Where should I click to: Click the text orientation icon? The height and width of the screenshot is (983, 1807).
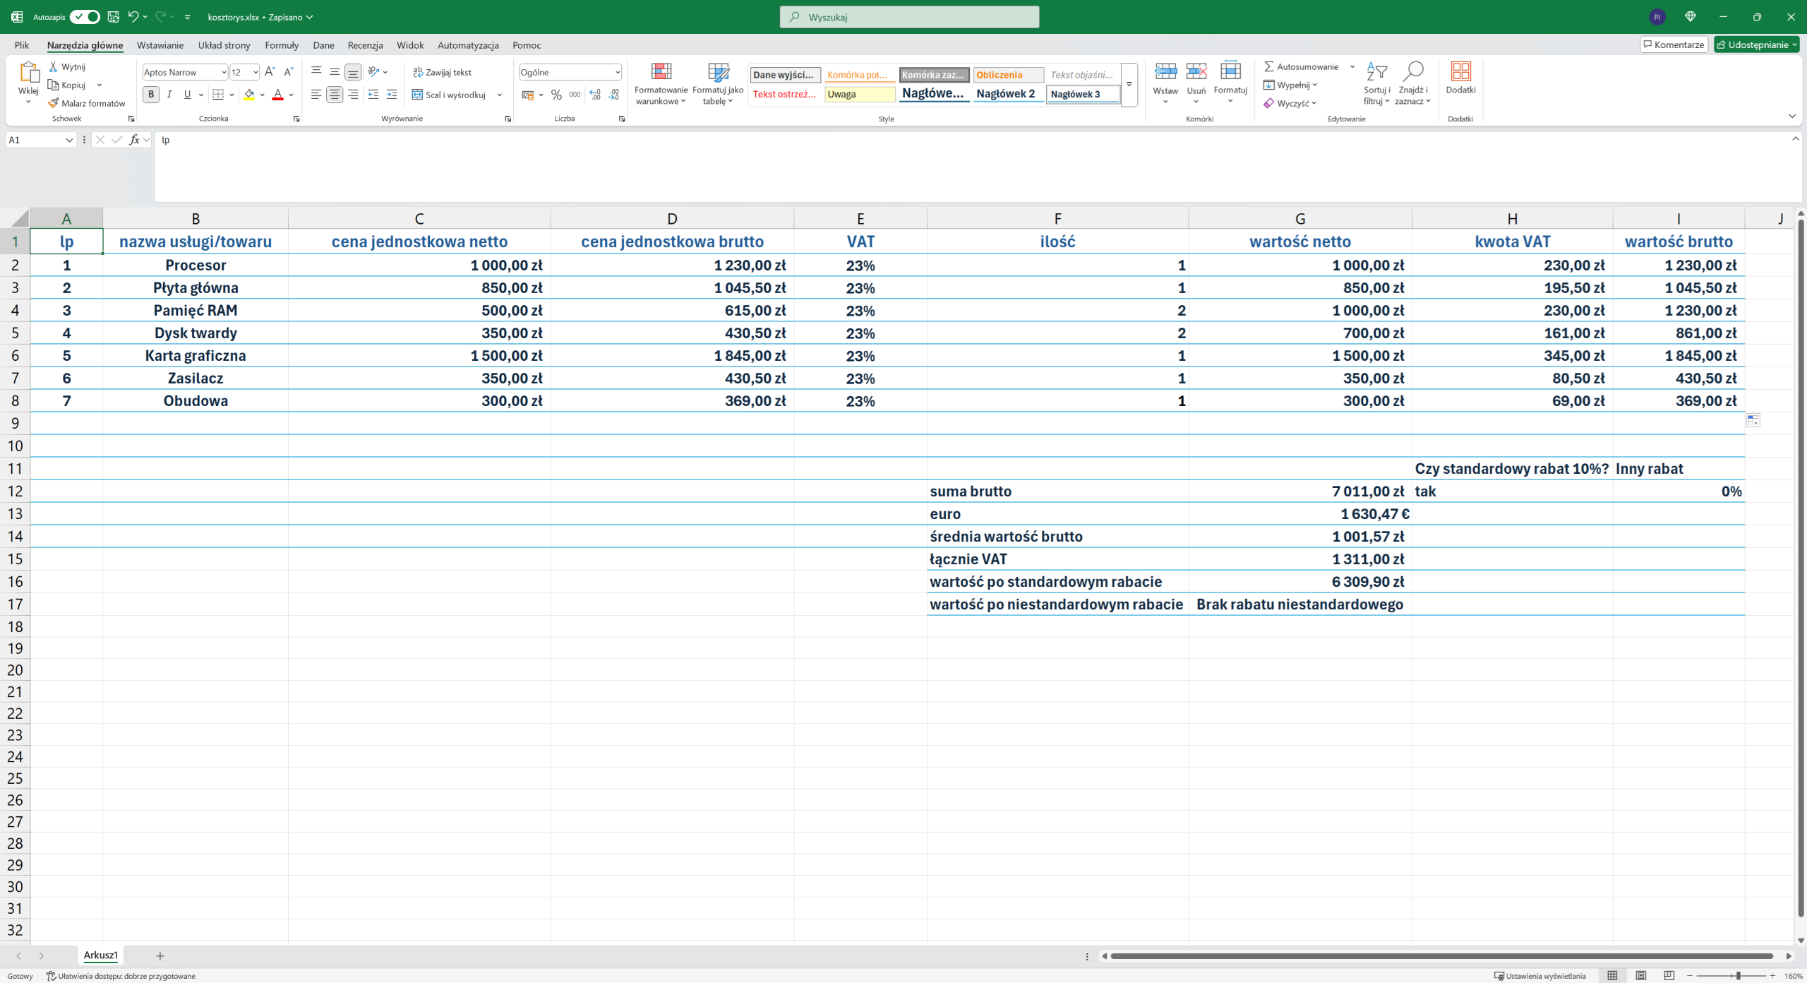374,72
